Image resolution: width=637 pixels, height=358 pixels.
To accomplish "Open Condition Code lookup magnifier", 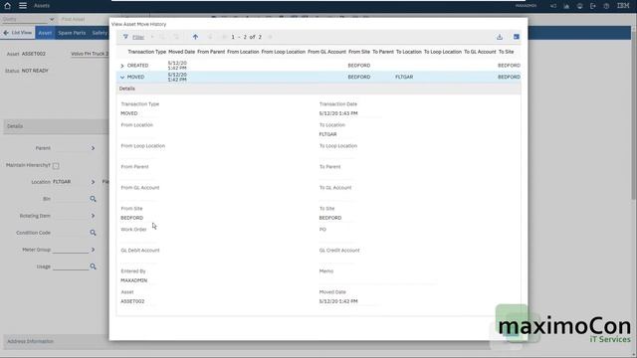I will tap(93, 233).
